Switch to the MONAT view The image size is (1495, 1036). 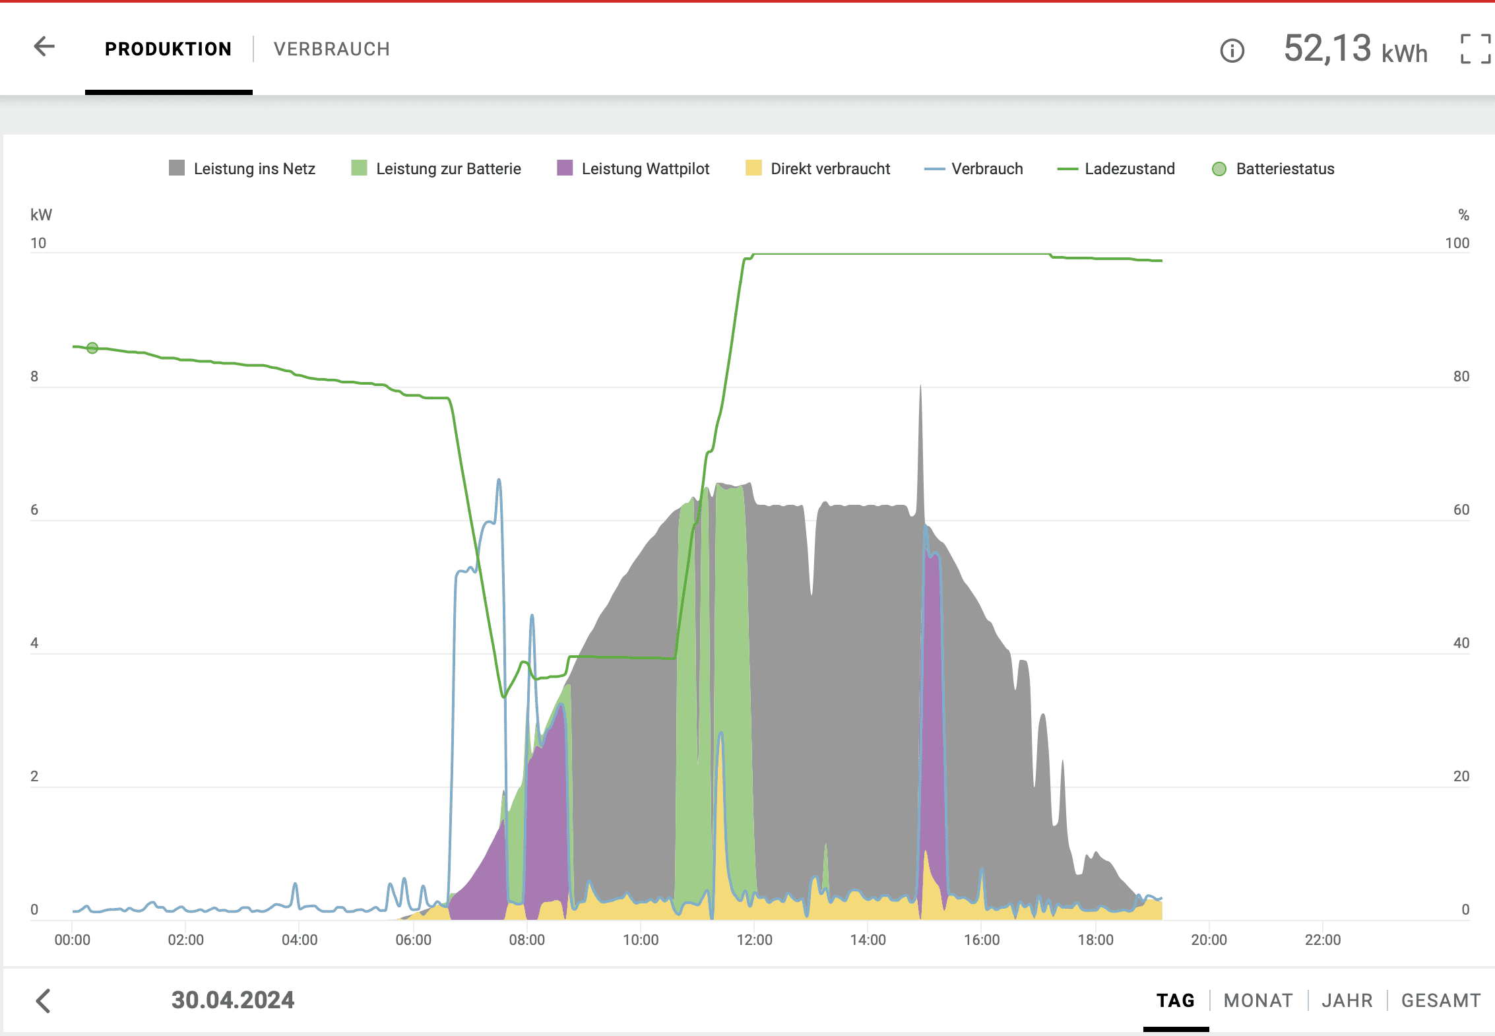(1257, 1000)
